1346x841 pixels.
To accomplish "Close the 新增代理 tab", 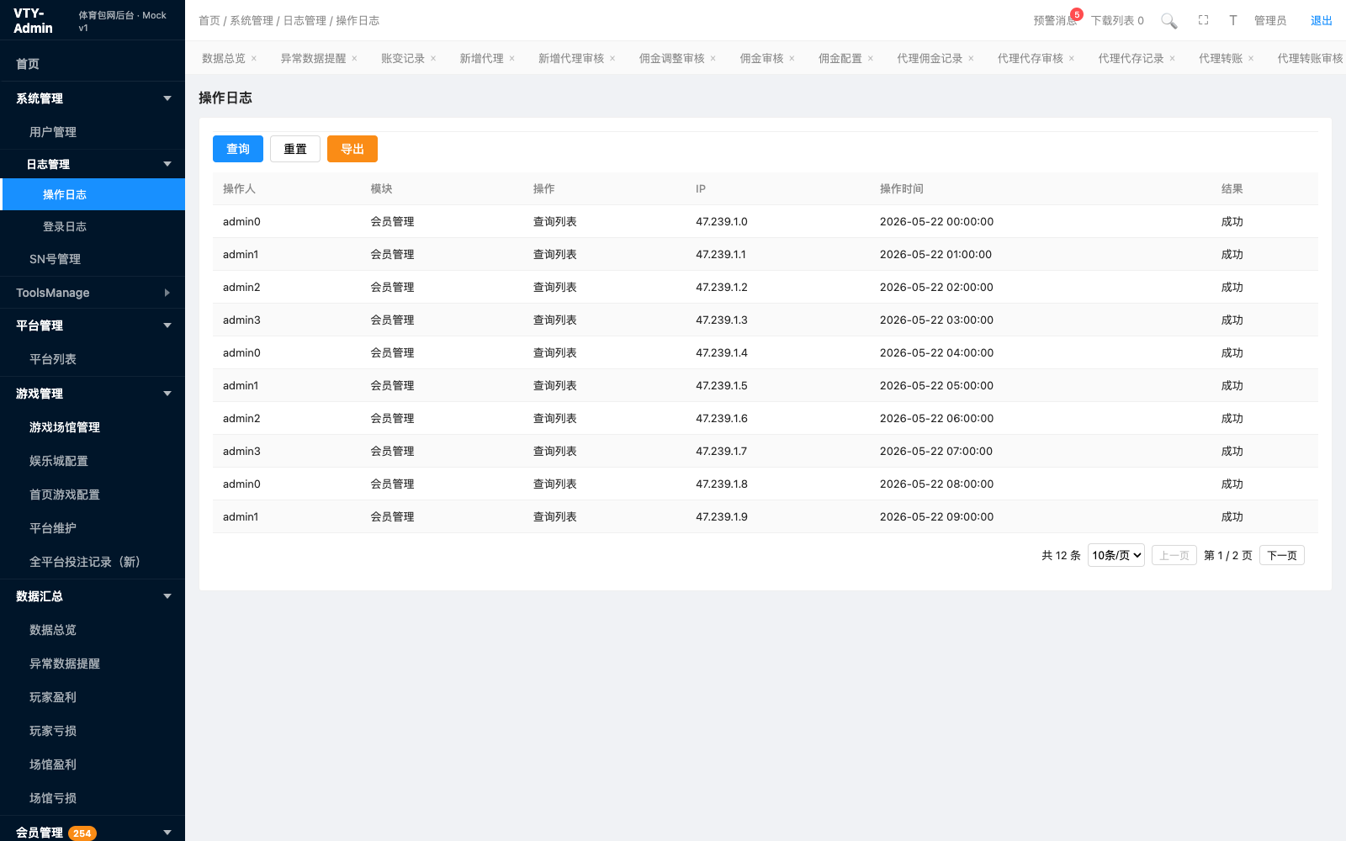I will (x=511, y=59).
